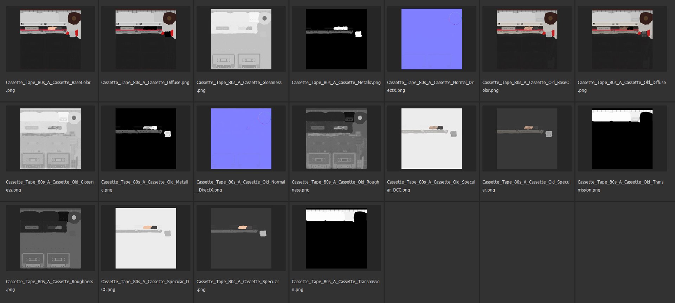Choose the Cassette_Old_Transmission thumbnail
Screen dimensions: 675x303
click(622, 138)
